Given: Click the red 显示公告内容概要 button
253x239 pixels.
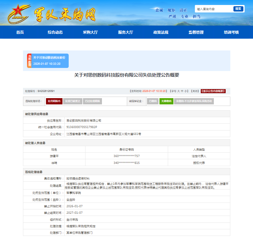Looking at the screenshot, I should [213, 91].
